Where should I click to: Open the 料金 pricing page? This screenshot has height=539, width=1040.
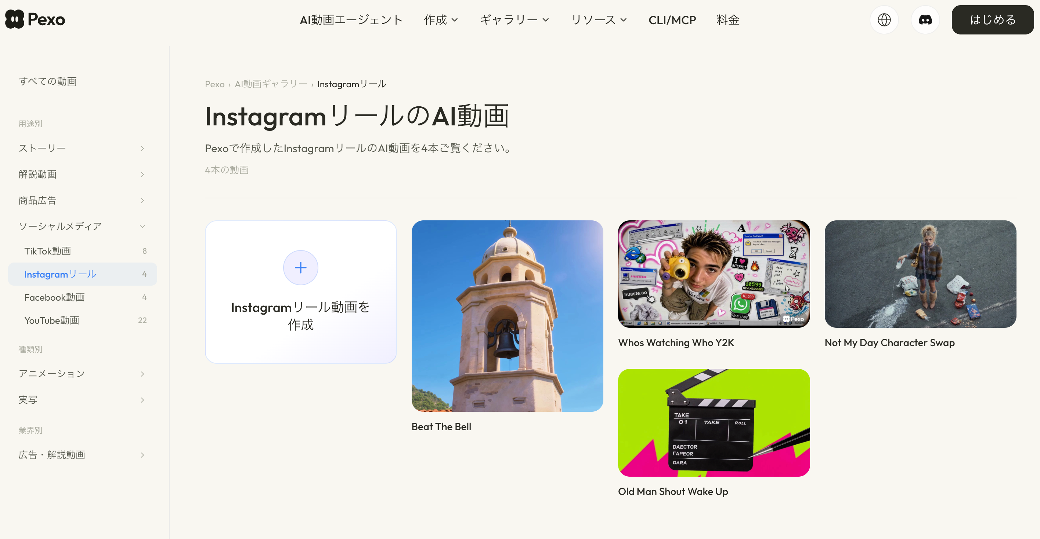pos(728,20)
